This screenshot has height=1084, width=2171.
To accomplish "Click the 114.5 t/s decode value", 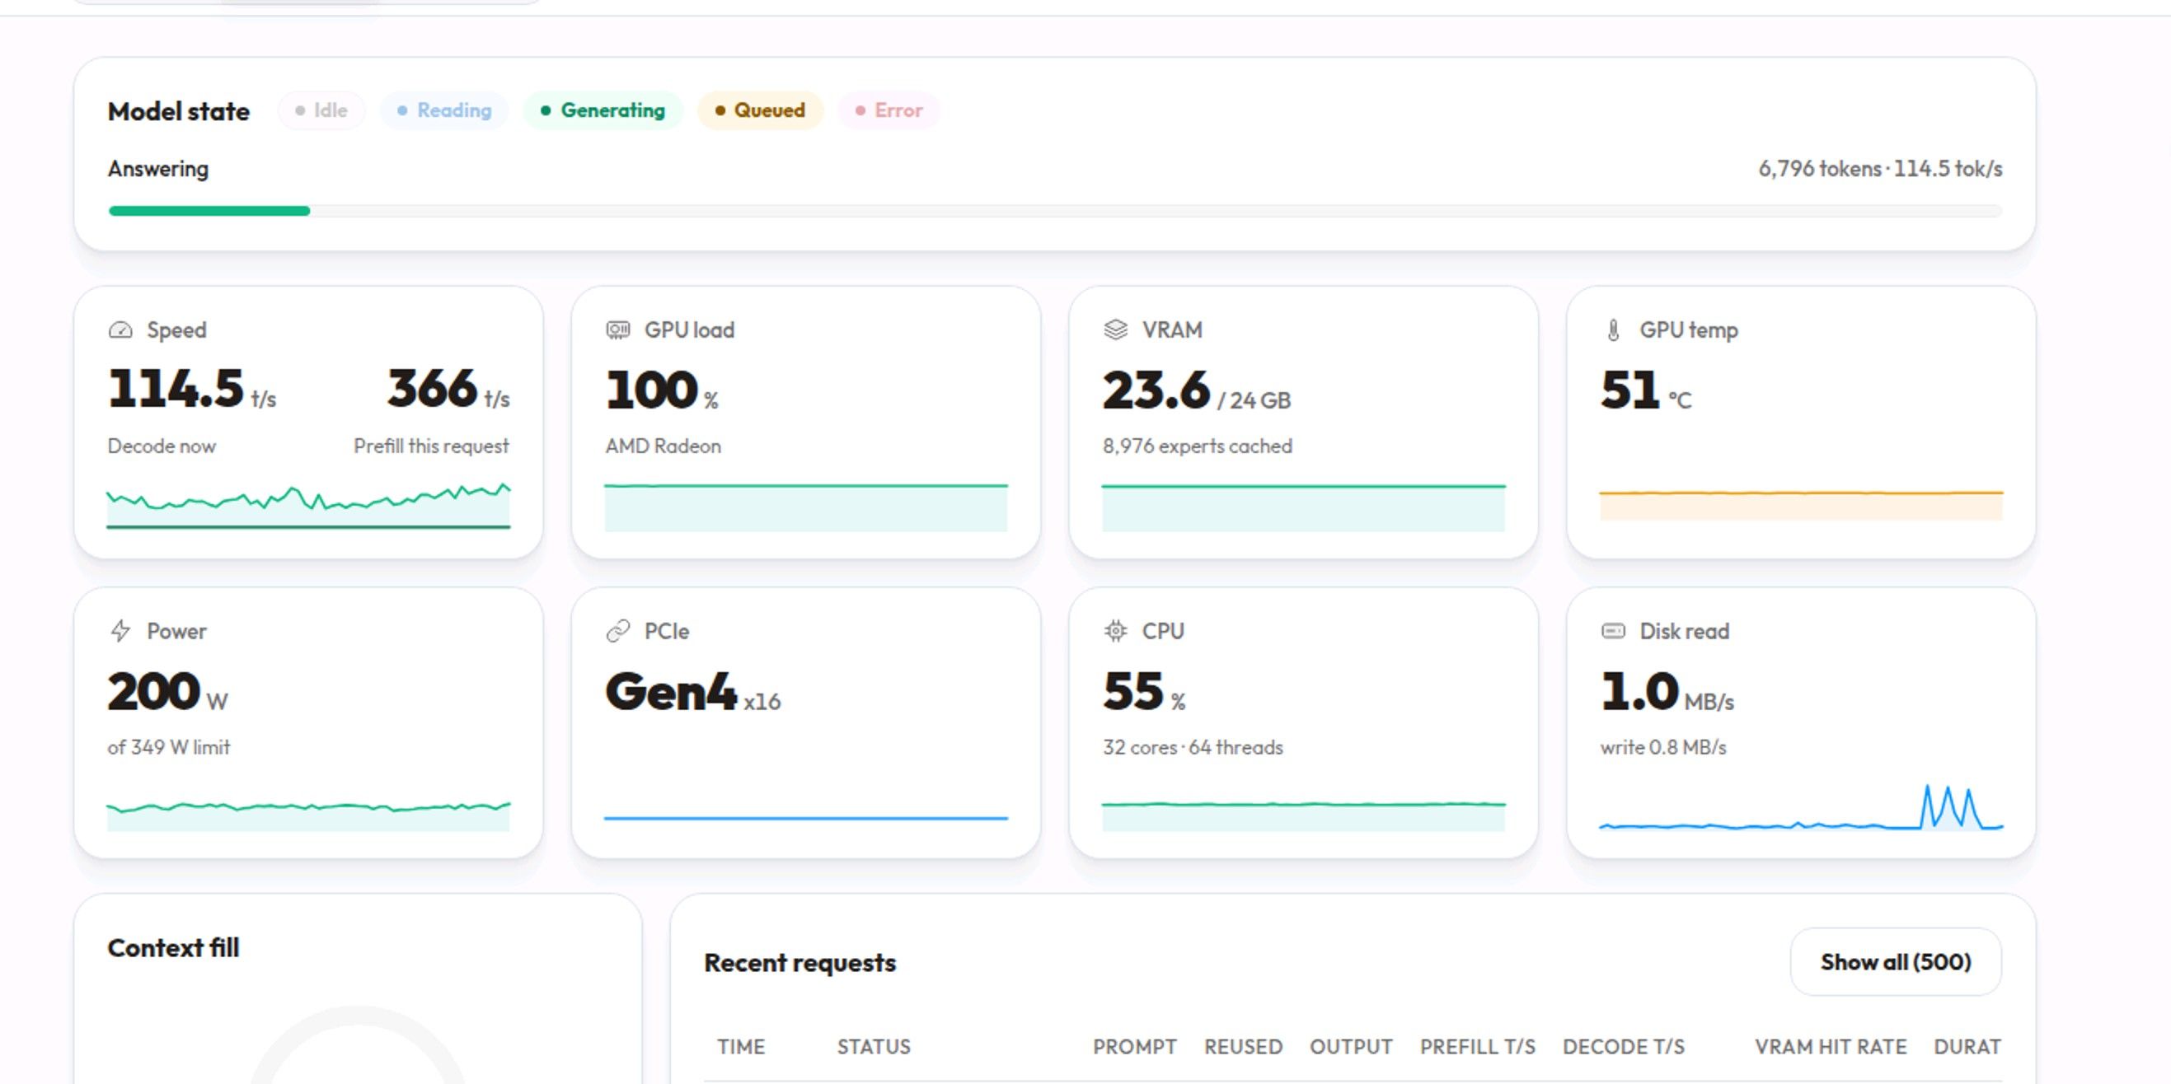I will point(192,389).
